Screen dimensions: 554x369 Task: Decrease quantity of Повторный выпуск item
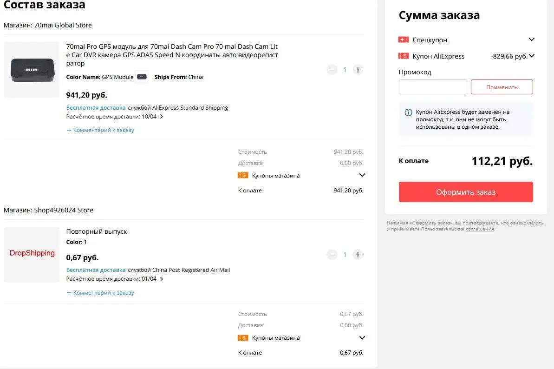[332, 255]
